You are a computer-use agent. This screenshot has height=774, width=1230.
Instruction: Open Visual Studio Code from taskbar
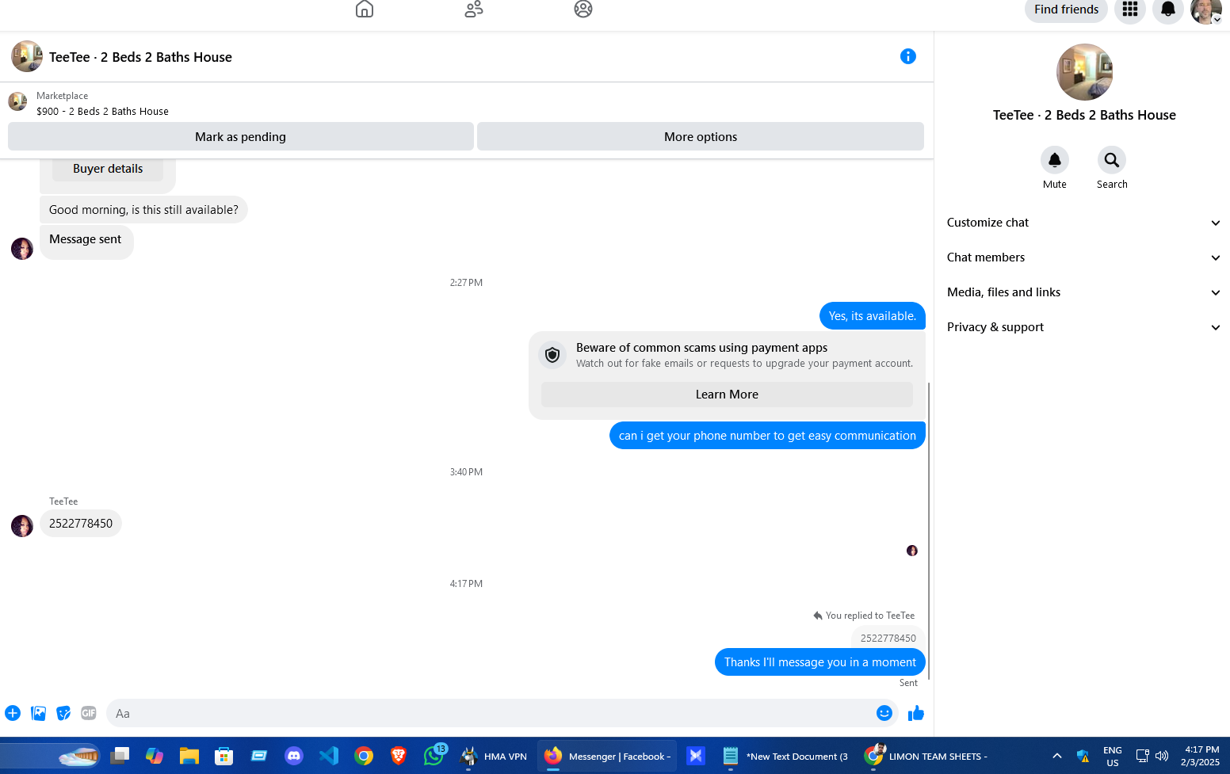point(329,756)
